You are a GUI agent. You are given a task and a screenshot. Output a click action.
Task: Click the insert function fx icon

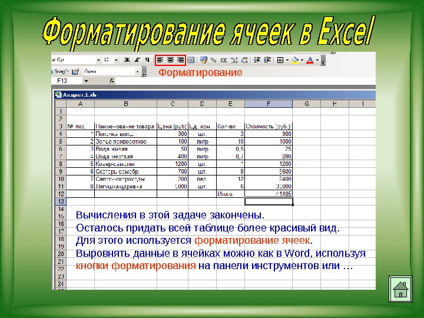(x=111, y=81)
